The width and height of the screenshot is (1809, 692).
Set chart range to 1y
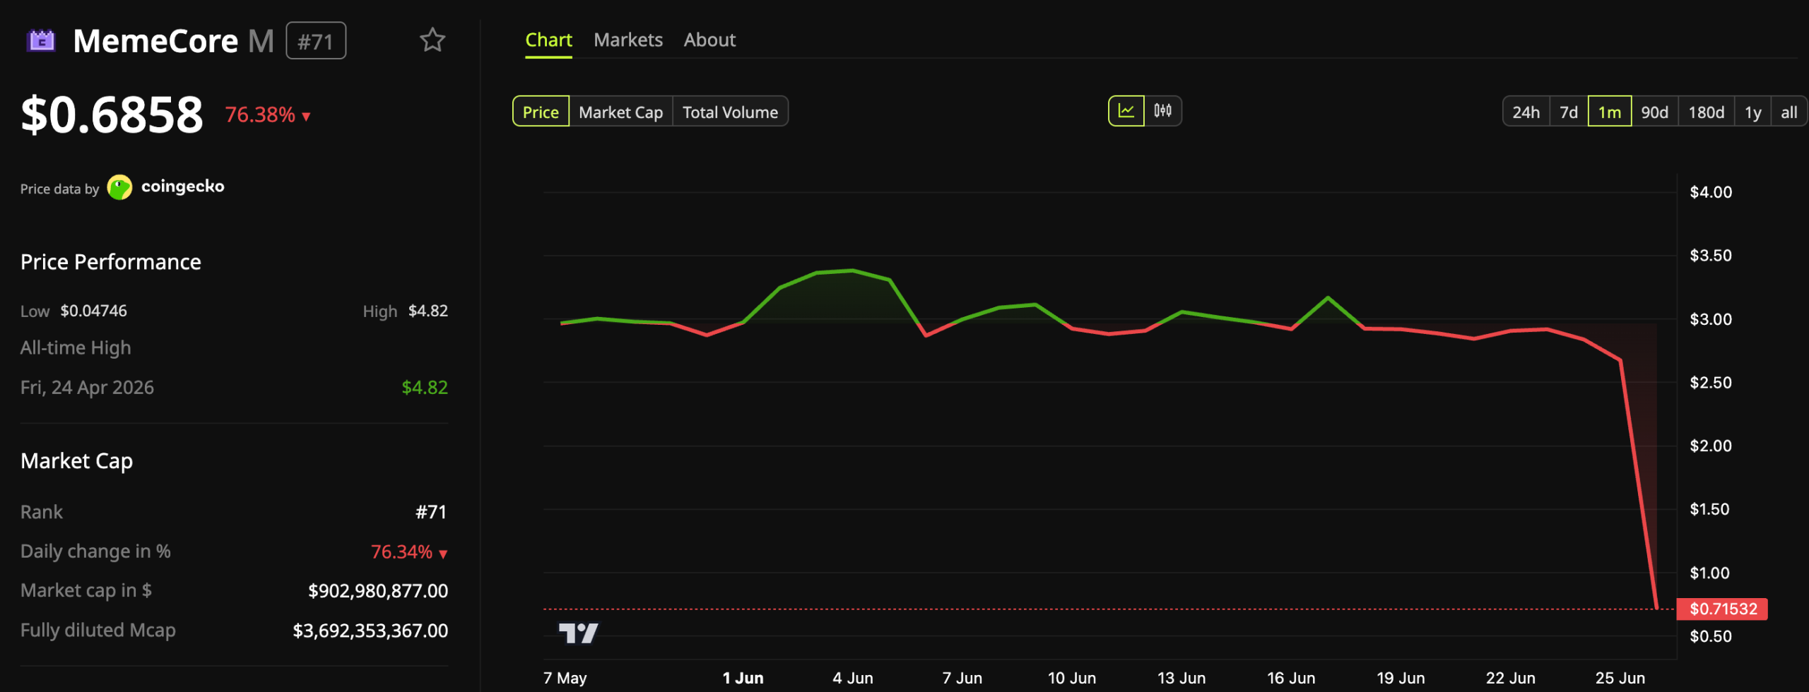[x=1752, y=112]
